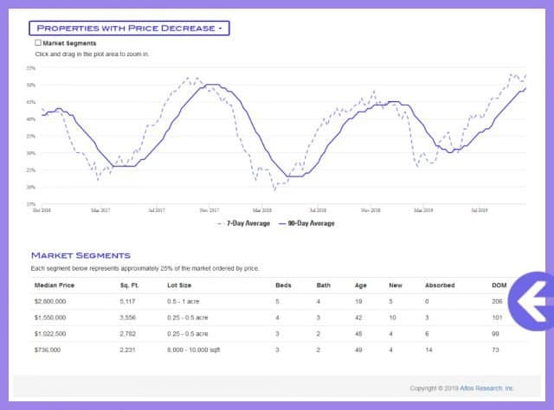Click the segment description text about 25%

point(145,268)
